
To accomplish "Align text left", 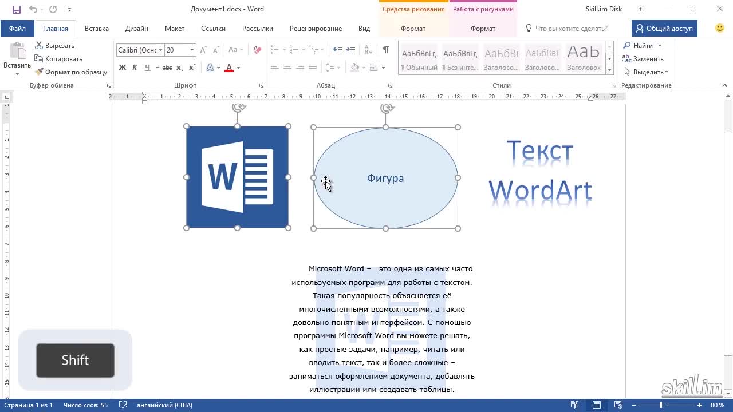I will [x=275, y=68].
